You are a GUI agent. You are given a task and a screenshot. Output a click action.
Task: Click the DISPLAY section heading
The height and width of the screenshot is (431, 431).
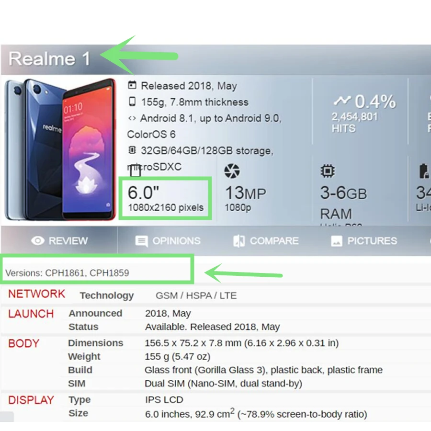point(31,400)
